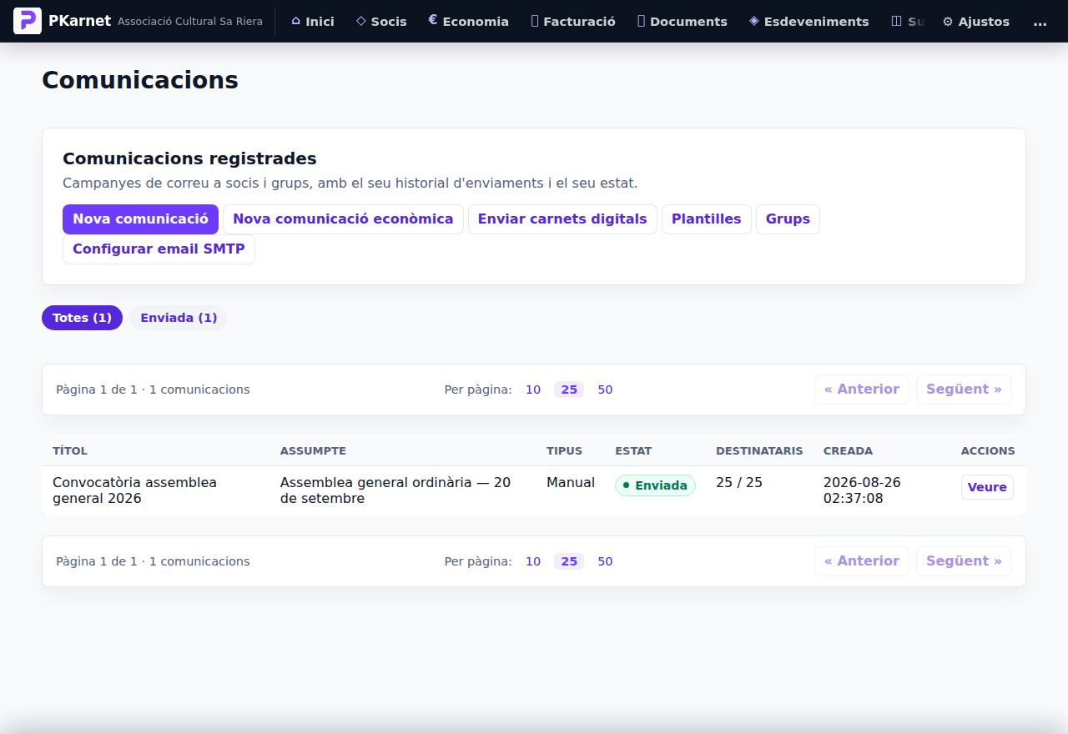1068x734 pixels.
Task: Click Nova comunicació econòmica
Action: pyautogui.click(x=343, y=219)
